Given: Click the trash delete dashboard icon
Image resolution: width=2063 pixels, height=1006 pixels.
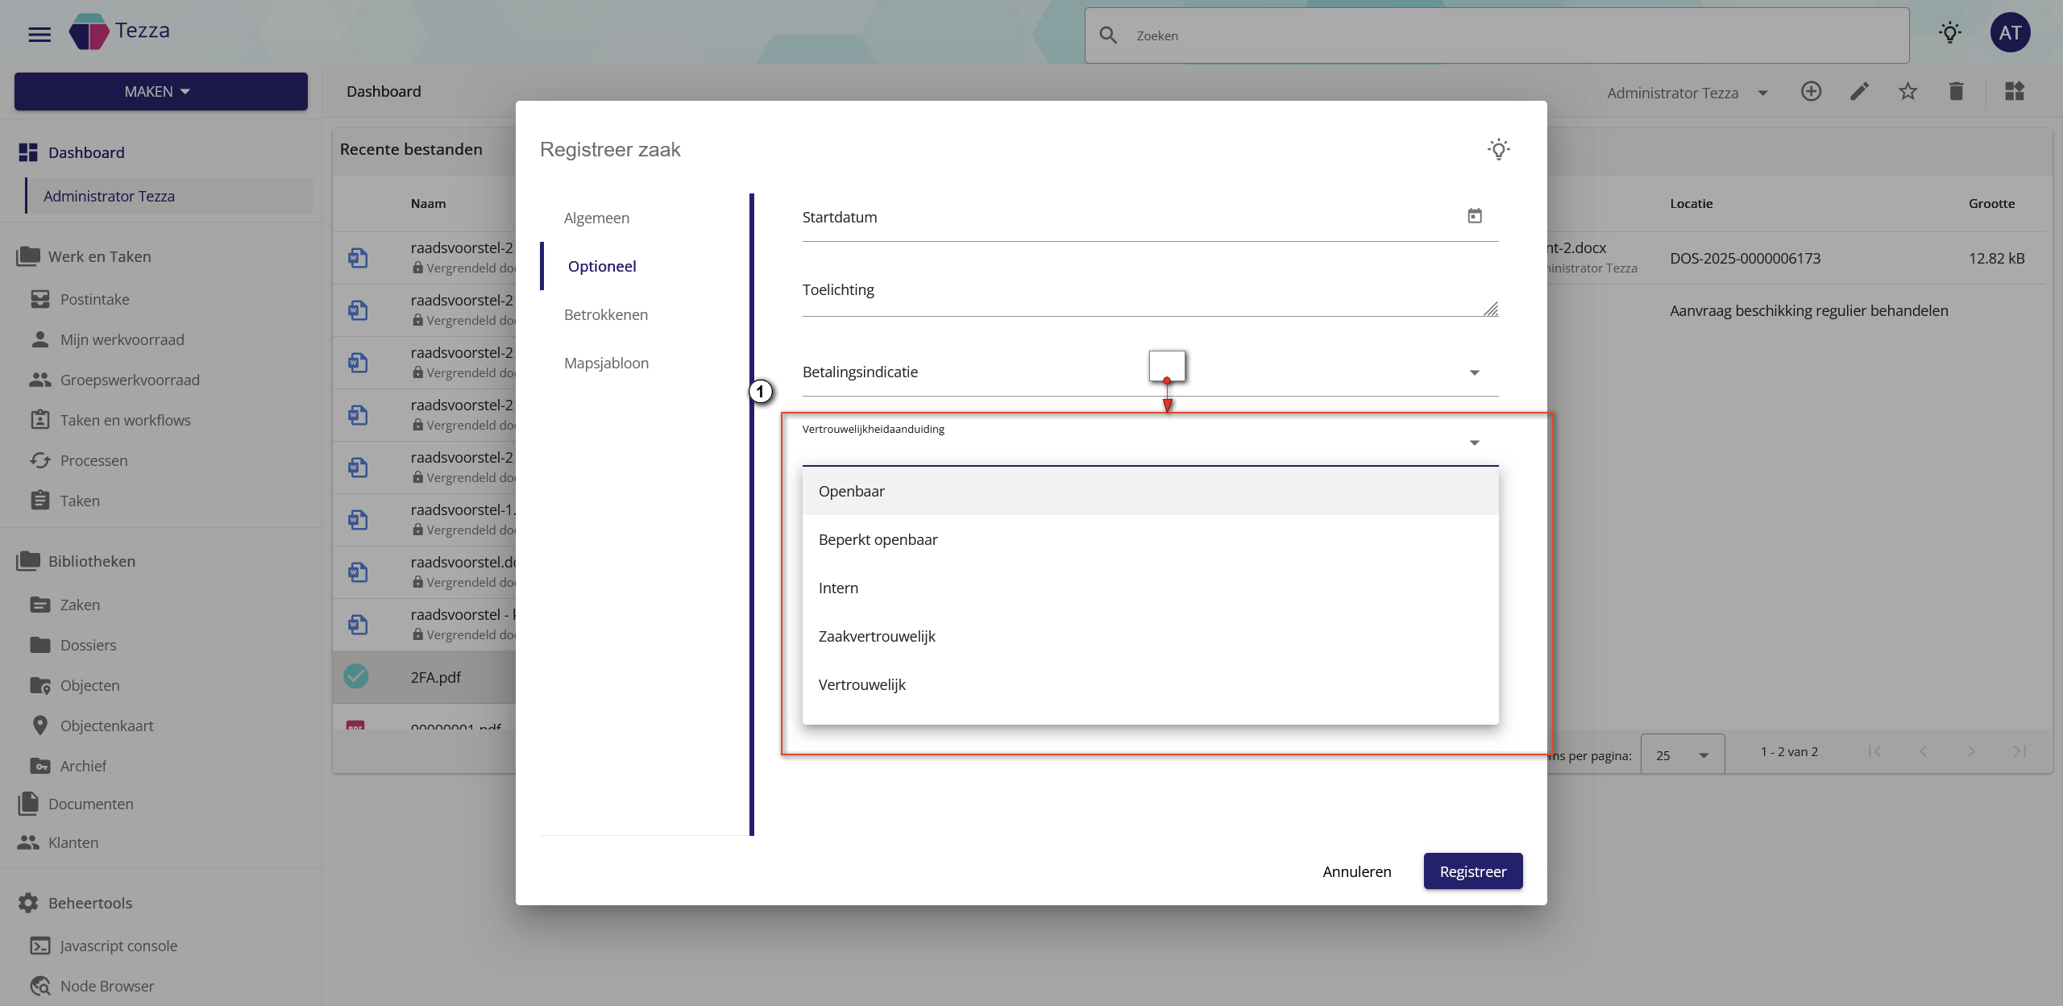Looking at the screenshot, I should point(1956,92).
